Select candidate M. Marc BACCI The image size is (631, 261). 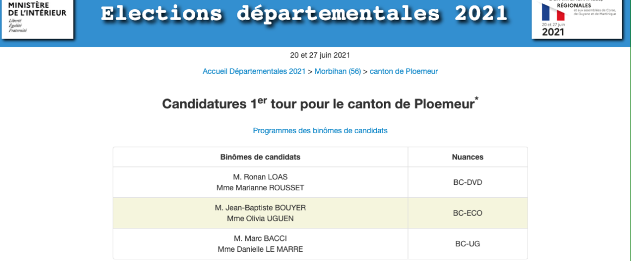(x=261, y=238)
